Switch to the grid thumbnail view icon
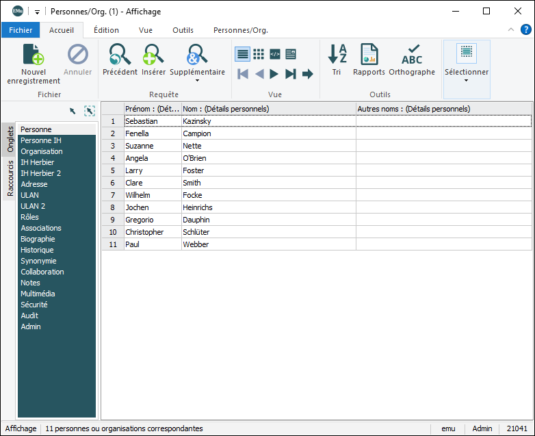Viewport: 535px width, 436px height. tap(259, 54)
